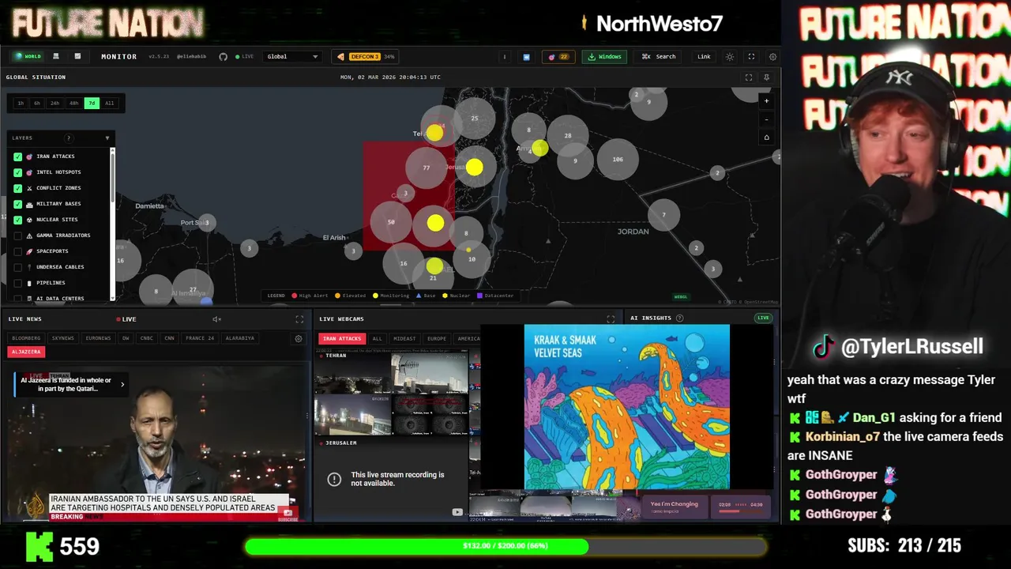This screenshot has width=1011, height=569.
Task: Open the Global region dropdown
Action: click(x=292, y=57)
